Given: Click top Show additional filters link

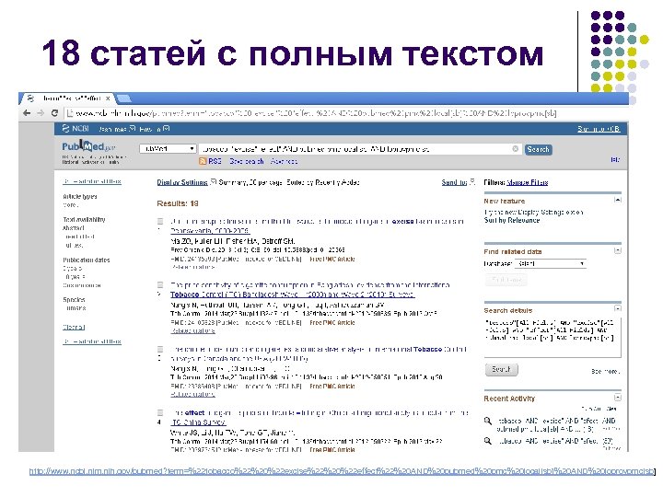Looking at the screenshot, I should 92,181.
